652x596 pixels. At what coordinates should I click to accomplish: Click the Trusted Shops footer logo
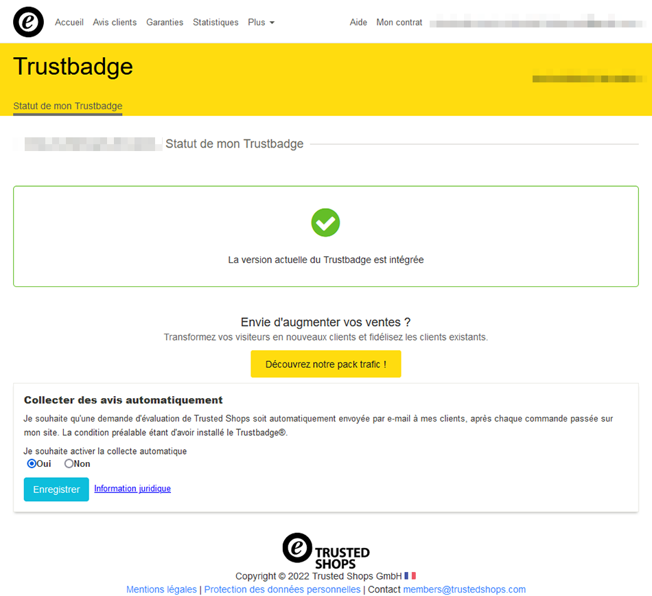tap(326, 551)
